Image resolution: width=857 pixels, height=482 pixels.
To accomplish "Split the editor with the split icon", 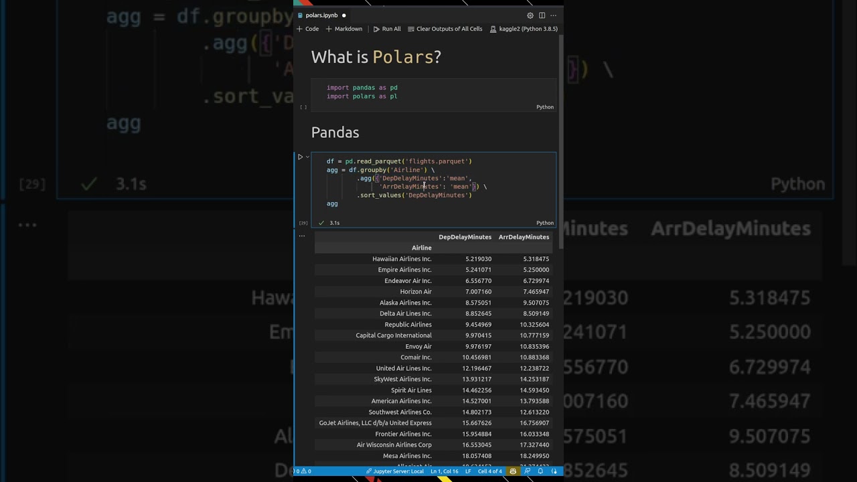I will 542,15.
